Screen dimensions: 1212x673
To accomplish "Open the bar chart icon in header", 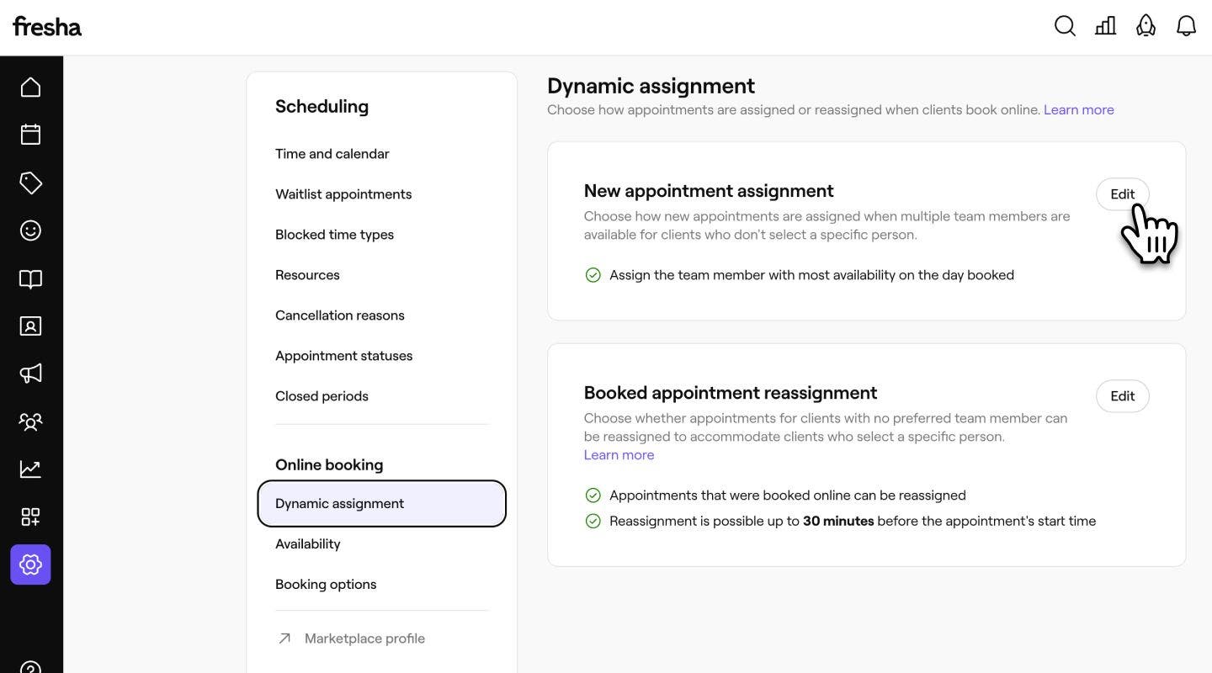I will [1105, 26].
